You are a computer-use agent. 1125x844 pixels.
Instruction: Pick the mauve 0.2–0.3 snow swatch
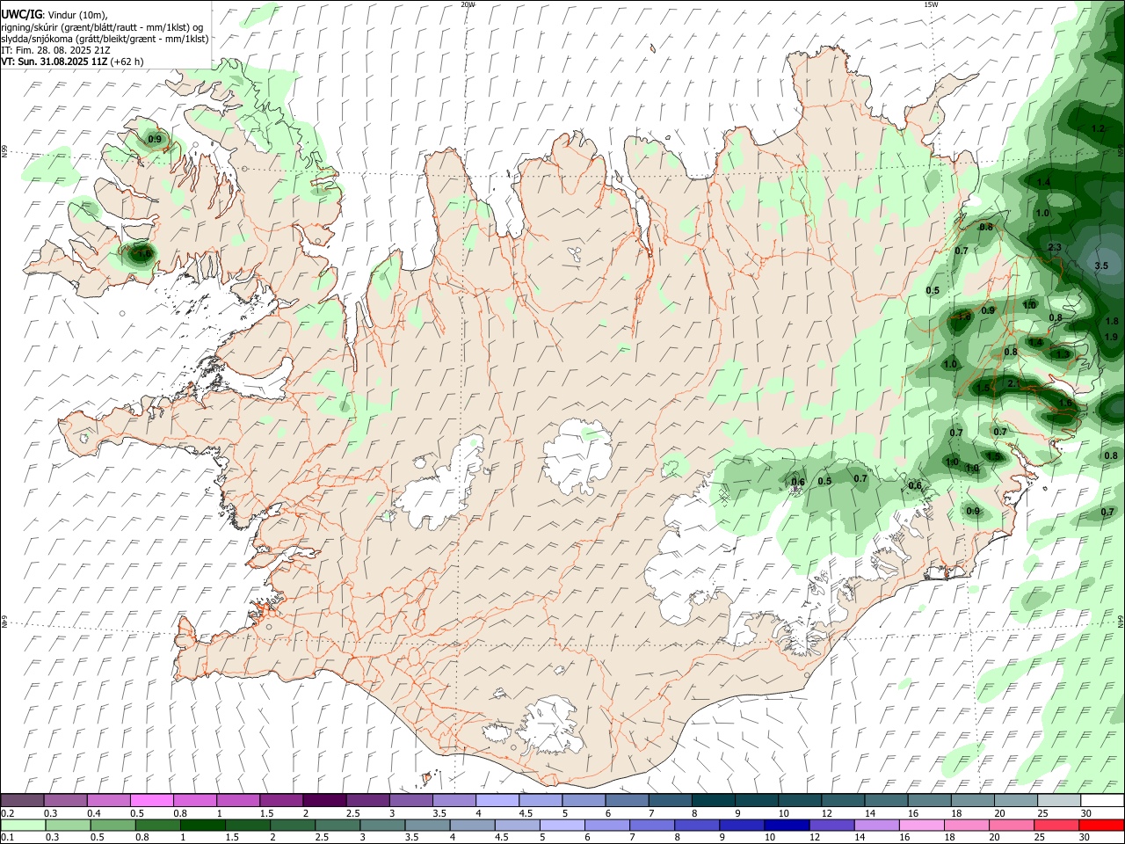click(22, 801)
